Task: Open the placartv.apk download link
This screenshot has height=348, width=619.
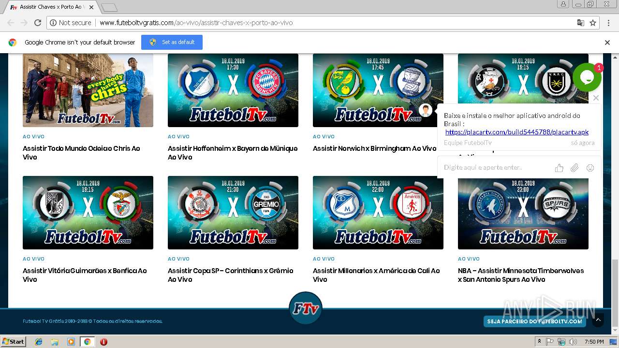Action: 517,132
